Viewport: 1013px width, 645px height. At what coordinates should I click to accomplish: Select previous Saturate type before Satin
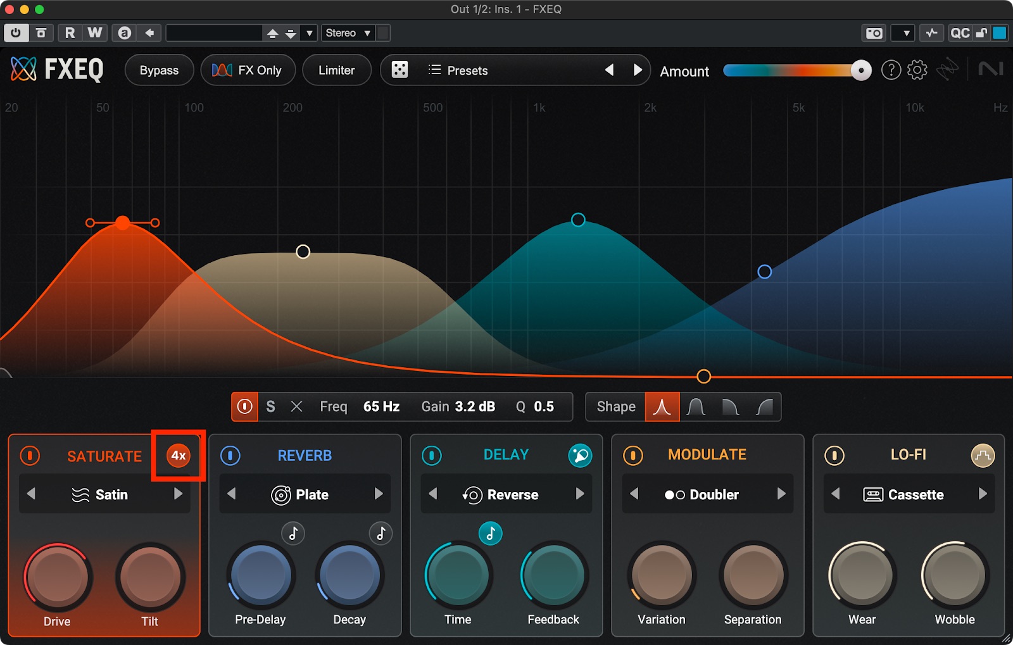31,494
